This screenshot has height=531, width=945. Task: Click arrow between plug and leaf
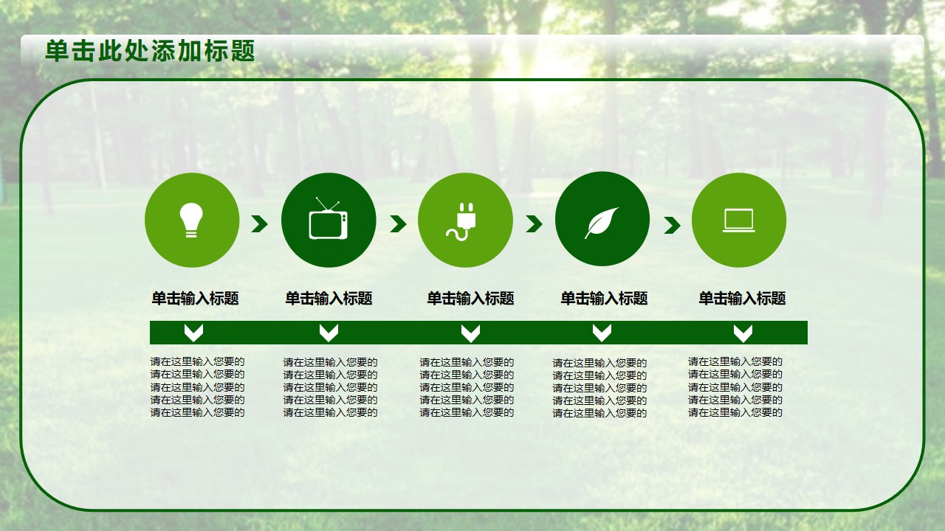534,223
